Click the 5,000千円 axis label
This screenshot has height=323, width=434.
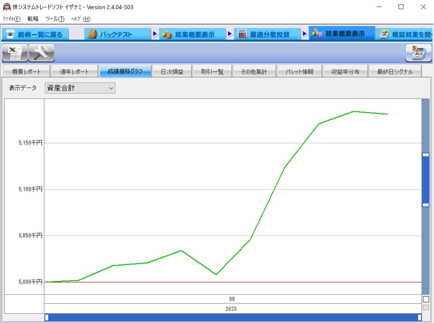click(31, 282)
